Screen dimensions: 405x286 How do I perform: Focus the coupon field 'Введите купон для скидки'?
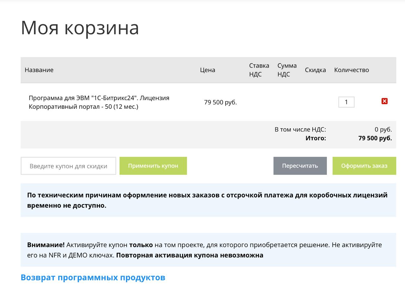pyautogui.click(x=68, y=166)
